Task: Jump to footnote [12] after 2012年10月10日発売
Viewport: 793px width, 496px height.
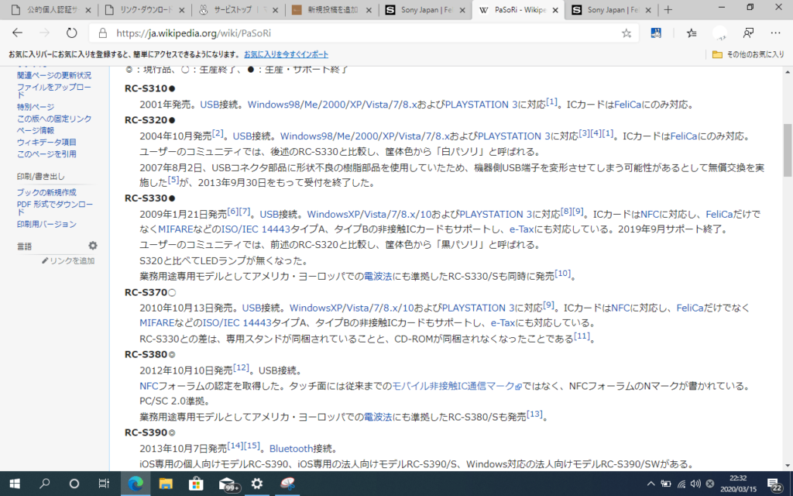Action: 242,367
